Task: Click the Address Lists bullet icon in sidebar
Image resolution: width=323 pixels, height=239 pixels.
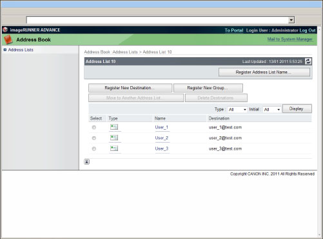Action: coord(5,49)
